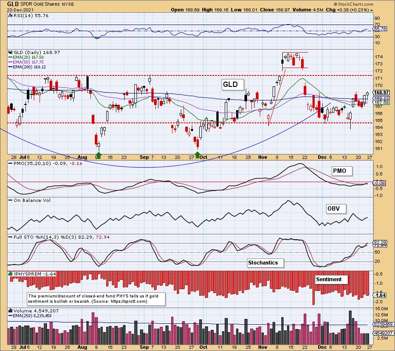This screenshot has width=395, height=351.
Task: Click the candlestick icon beside GLD (Daily)
Action: (11, 52)
